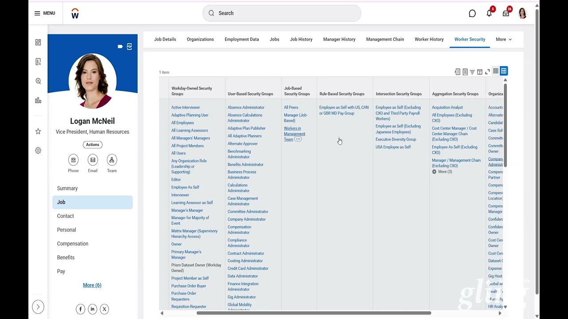This screenshot has width=568, height=319.
Task: Go to Workday home logo
Action: pyautogui.click(x=75, y=14)
